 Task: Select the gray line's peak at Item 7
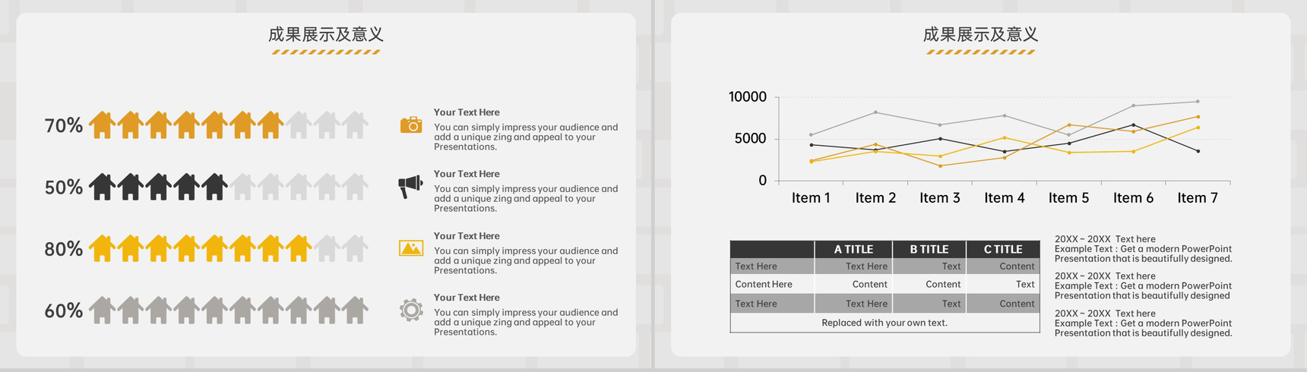tap(1198, 101)
